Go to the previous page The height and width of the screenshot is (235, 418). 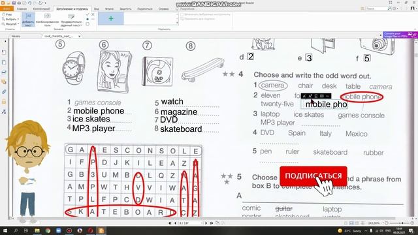[x=175, y=223]
